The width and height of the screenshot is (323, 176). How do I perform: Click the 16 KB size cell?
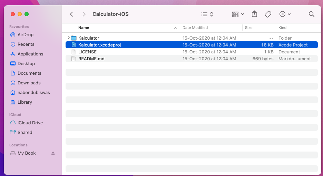coord(267,45)
